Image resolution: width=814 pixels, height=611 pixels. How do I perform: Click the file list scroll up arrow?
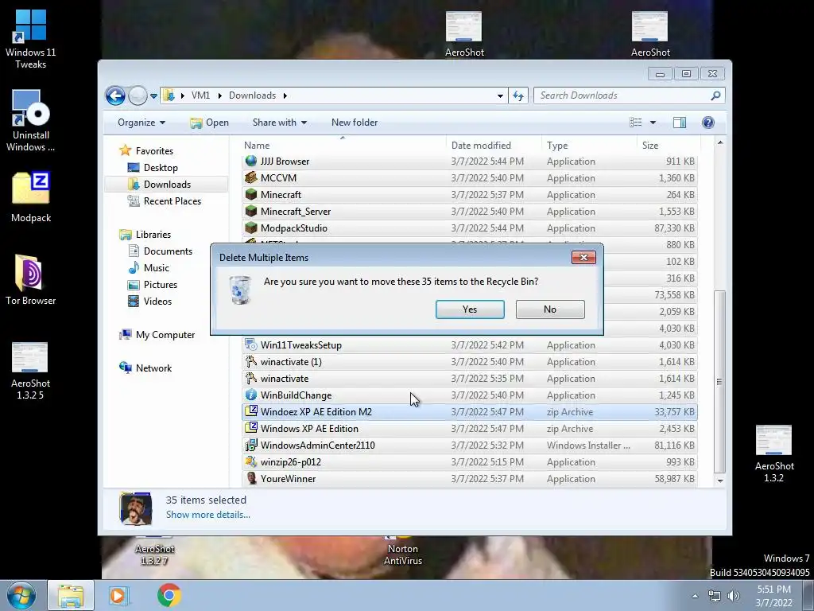click(x=720, y=143)
